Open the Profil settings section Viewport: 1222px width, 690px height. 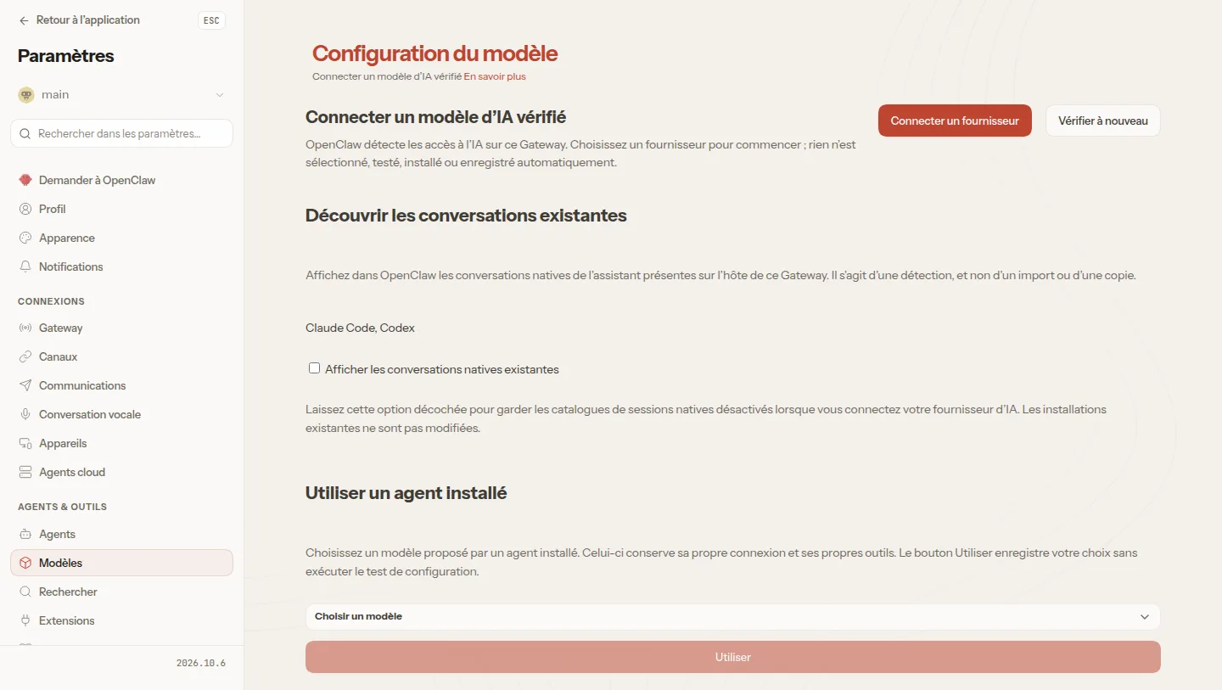[121, 209]
